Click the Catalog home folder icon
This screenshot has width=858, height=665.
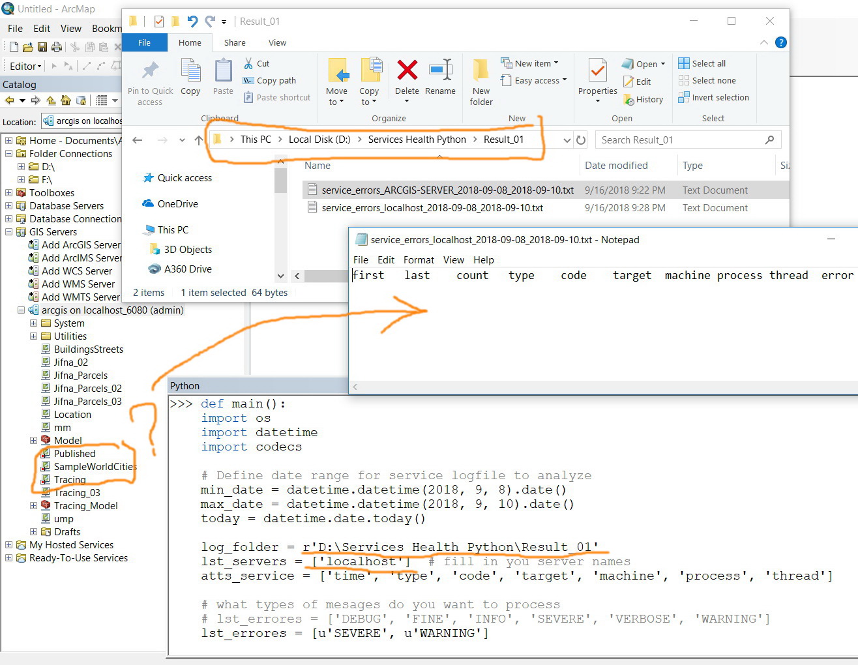(66, 100)
